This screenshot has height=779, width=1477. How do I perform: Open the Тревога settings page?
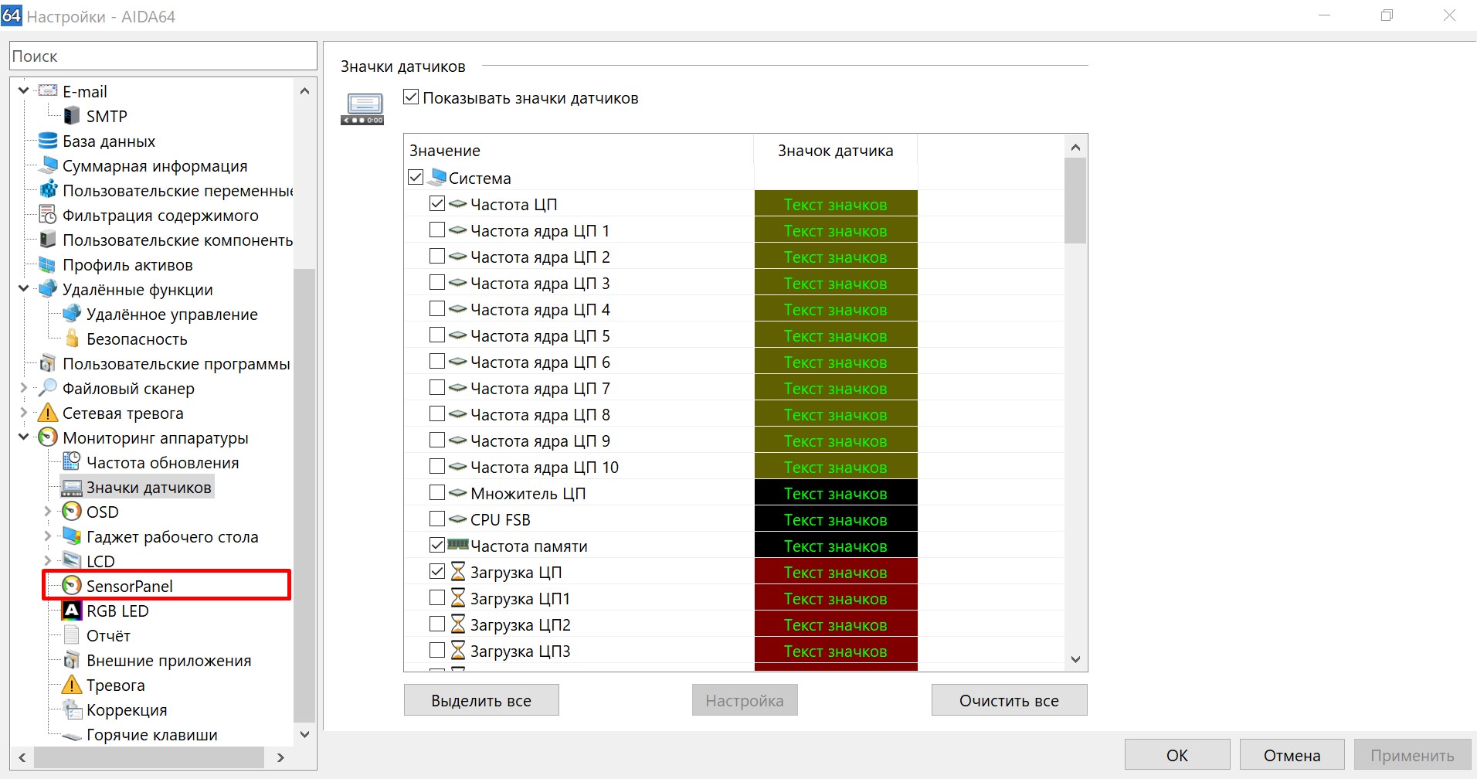click(115, 685)
